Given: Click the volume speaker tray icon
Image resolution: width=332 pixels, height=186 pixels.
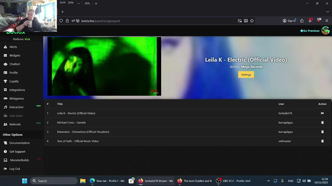Looking at the screenshot, I should click(304, 181).
